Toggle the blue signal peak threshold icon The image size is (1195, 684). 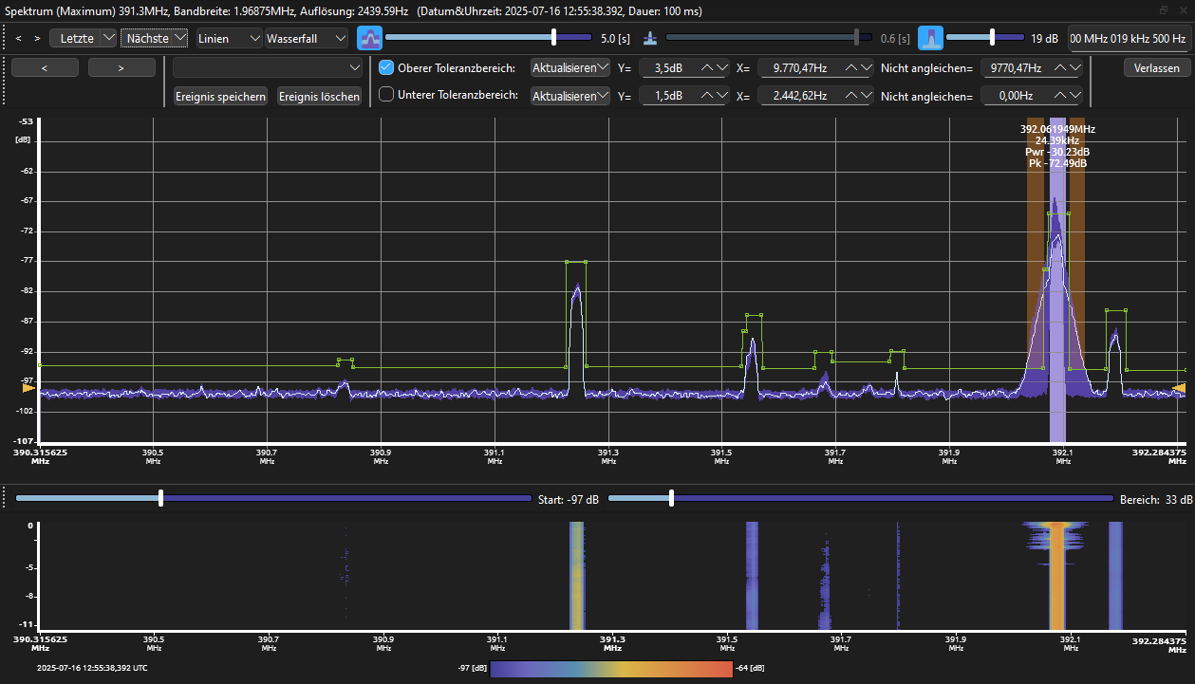[x=930, y=39]
